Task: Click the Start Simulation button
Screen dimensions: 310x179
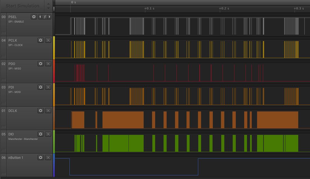Action: (x=22, y=6)
